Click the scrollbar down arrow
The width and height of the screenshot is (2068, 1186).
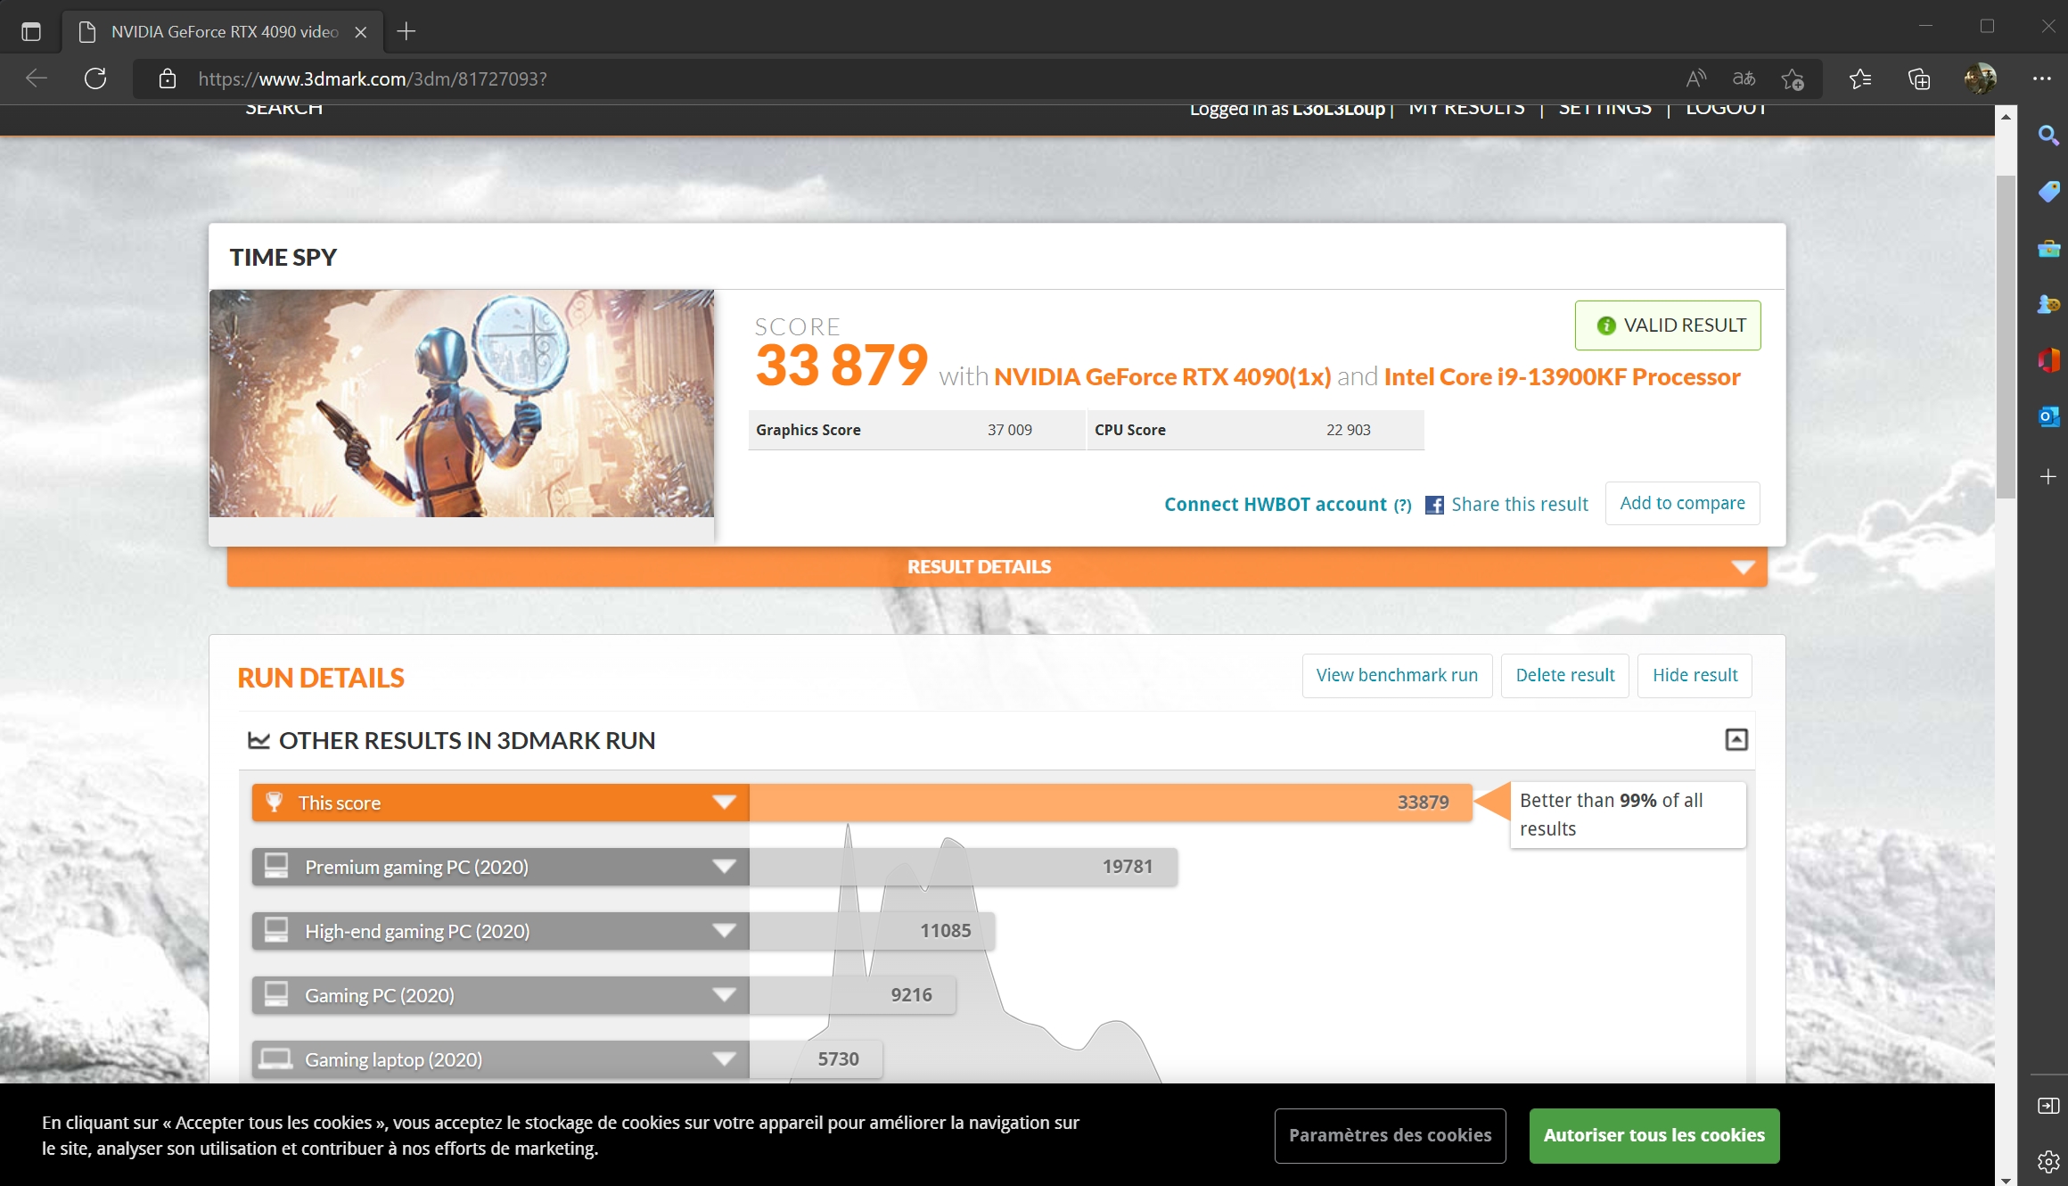[x=2006, y=1179]
